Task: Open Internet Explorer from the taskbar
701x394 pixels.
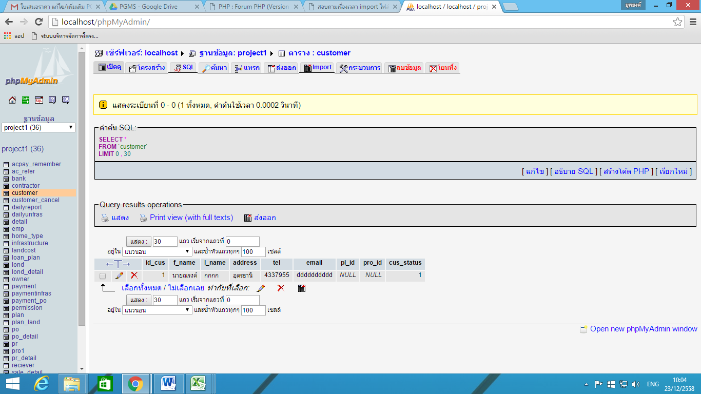Action: (41, 384)
